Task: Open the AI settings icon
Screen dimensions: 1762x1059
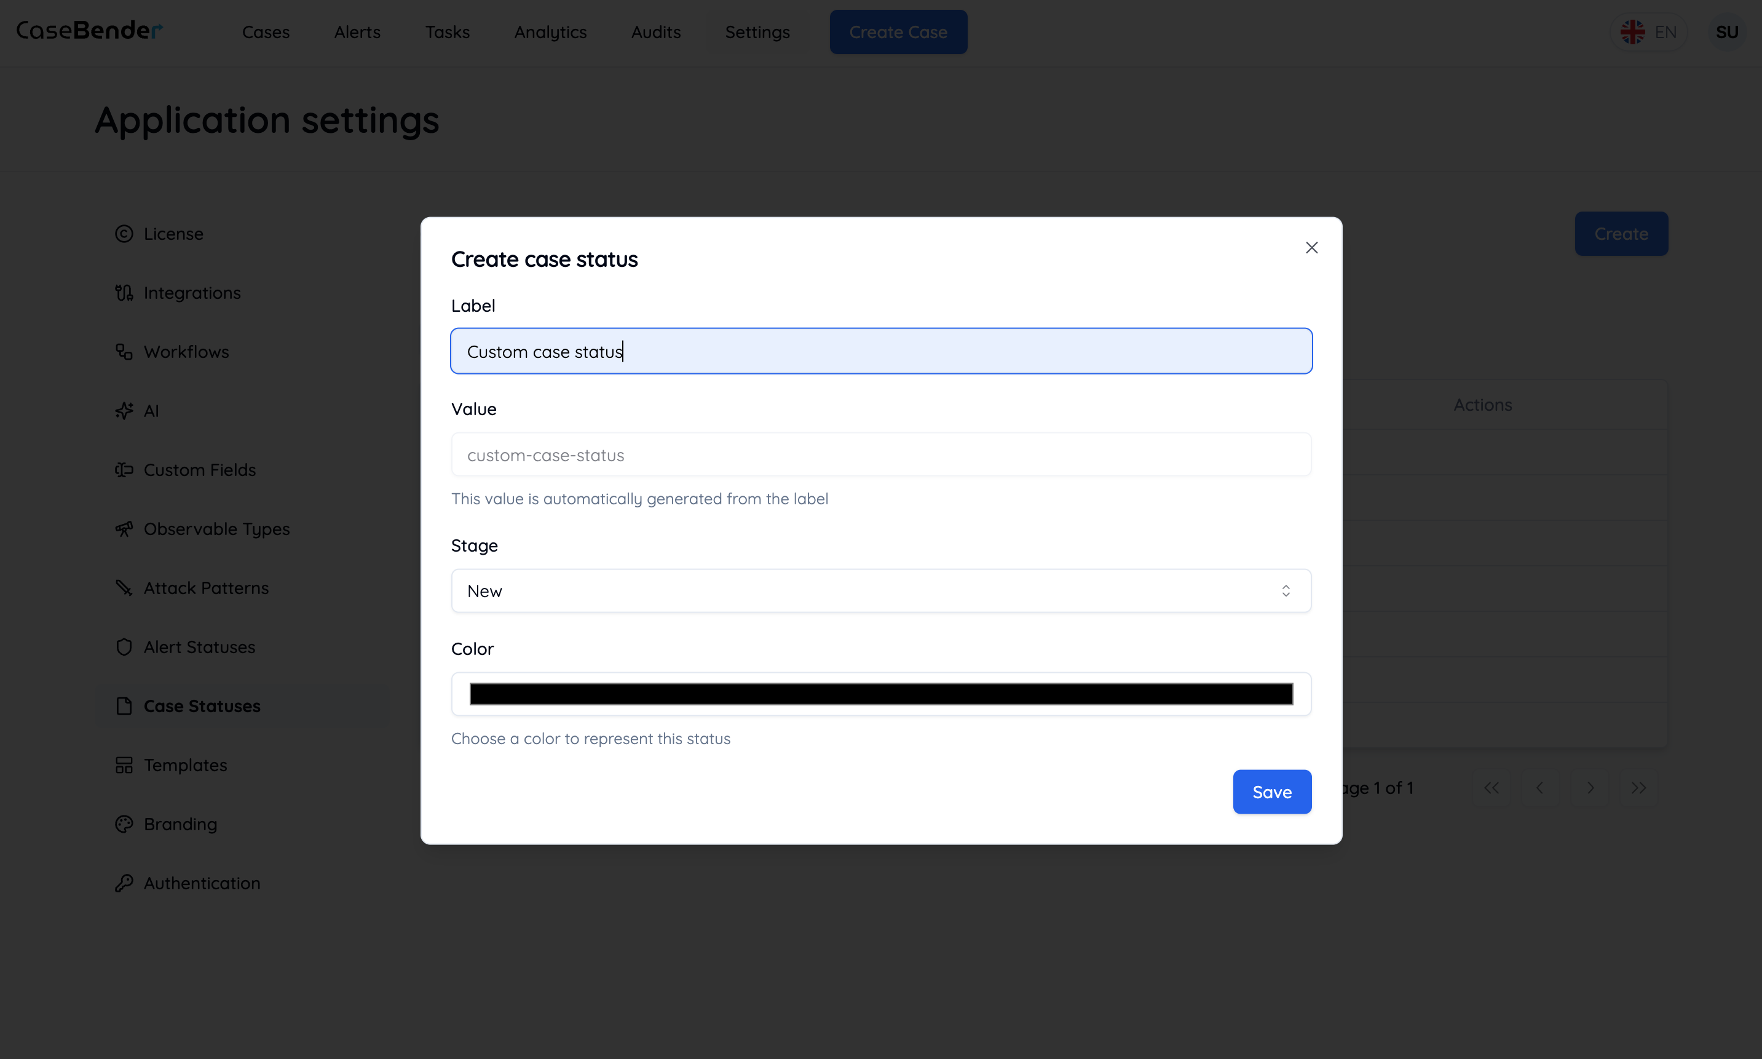Action: pos(124,410)
